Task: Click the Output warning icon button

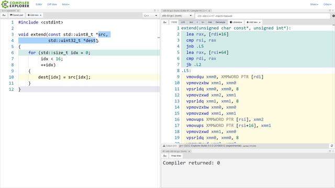Action: click(170, 146)
